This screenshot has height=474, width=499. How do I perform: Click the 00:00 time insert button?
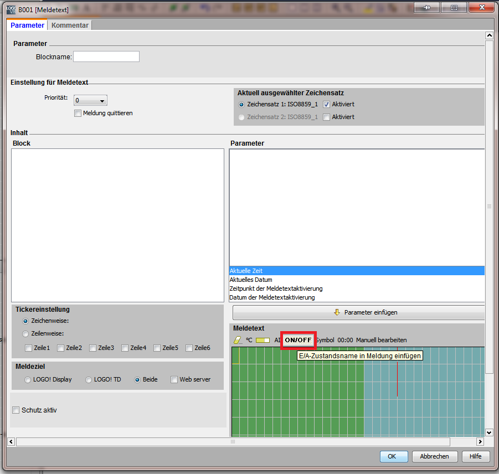[345, 339]
